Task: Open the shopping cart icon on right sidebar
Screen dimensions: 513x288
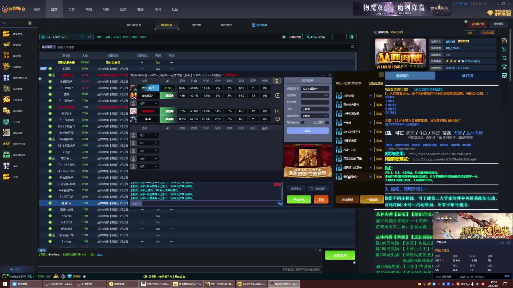Action: click(504, 50)
